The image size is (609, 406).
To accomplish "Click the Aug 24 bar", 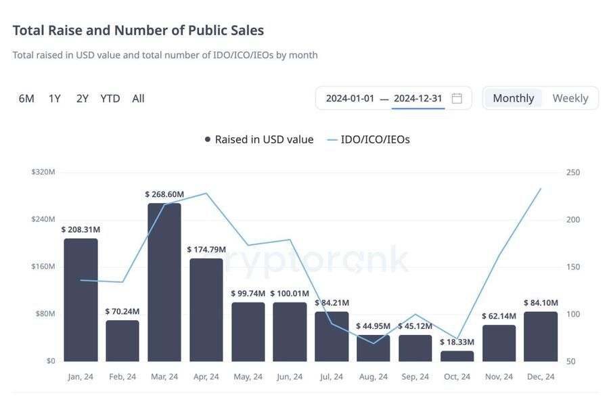I will pyautogui.click(x=374, y=348).
